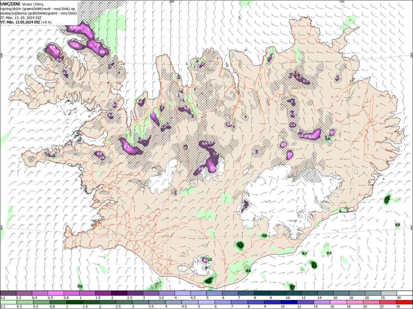The image size is (413, 309).
Task: Click the '2.4' rain cell off the east coast
Action: point(387,199)
